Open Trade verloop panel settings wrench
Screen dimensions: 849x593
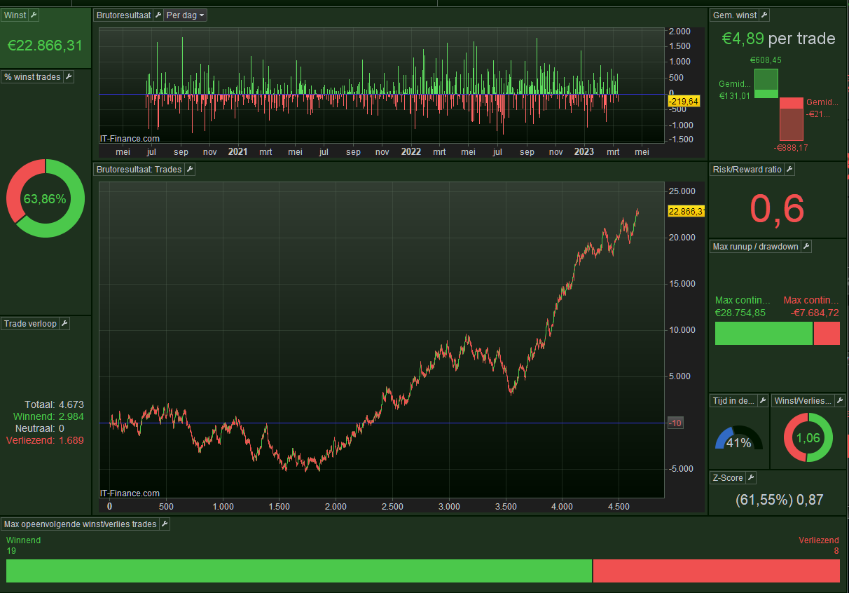point(64,323)
